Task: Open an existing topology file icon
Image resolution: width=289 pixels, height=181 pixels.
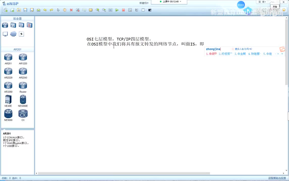Action: [19, 10]
